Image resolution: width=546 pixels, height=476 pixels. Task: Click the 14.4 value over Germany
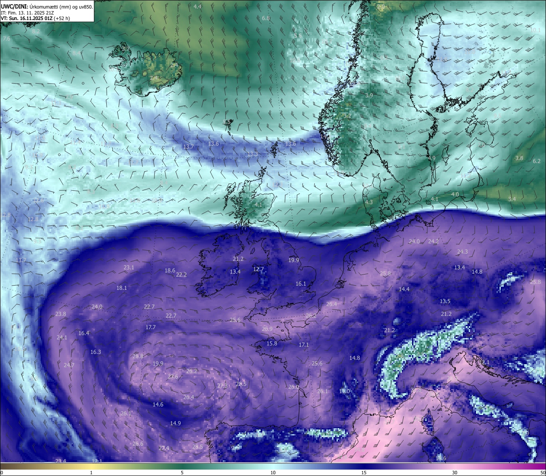click(x=404, y=289)
